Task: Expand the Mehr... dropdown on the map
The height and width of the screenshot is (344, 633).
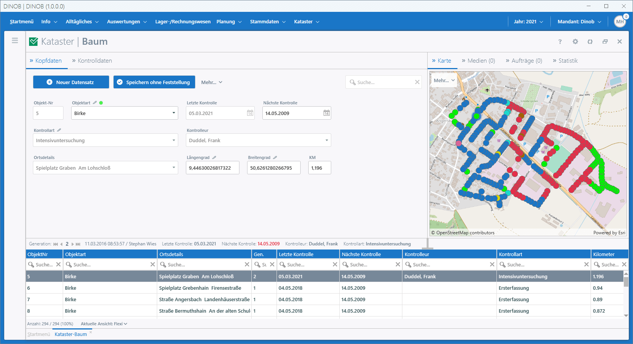Action: (x=444, y=81)
